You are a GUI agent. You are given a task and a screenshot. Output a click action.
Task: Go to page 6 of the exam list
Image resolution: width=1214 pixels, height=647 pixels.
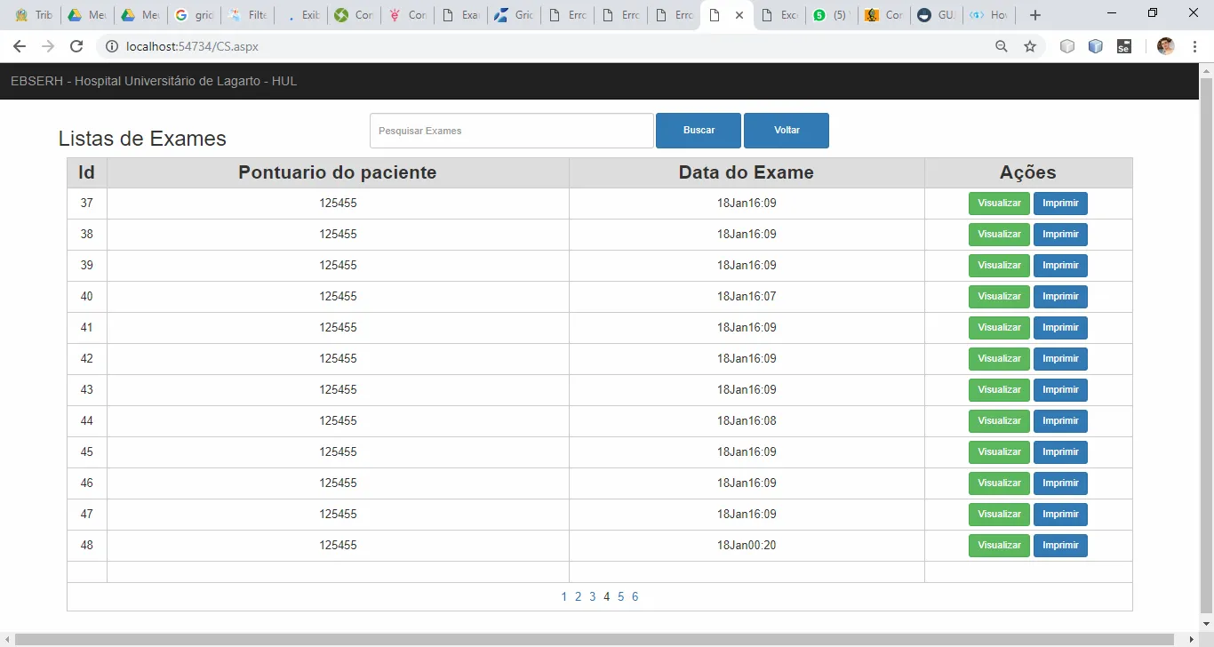(635, 597)
